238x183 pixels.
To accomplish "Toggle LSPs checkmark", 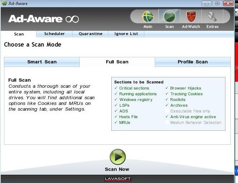I will (116, 105).
